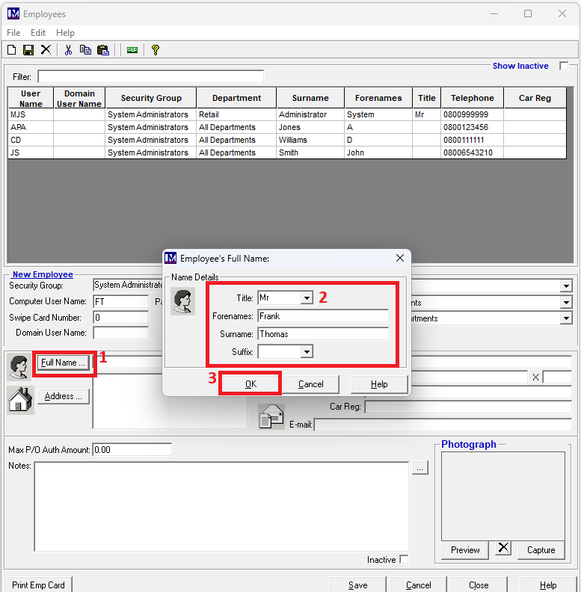This screenshot has height=592, width=581.
Task: Open the Security Group dropdown arrow
Action: (565, 286)
